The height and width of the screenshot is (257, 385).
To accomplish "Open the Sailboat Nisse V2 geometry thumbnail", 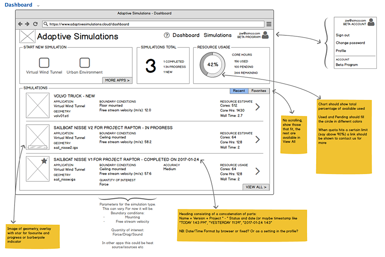I will point(38,137).
